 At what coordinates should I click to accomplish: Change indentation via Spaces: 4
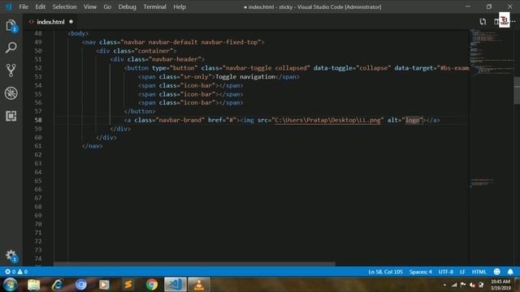(420, 272)
